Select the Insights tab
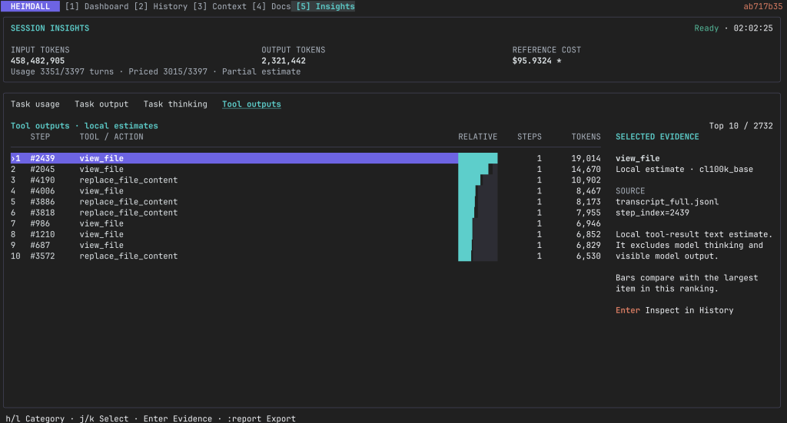Image resolution: width=787 pixels, height=423 pixels. [x=325, y=6]
